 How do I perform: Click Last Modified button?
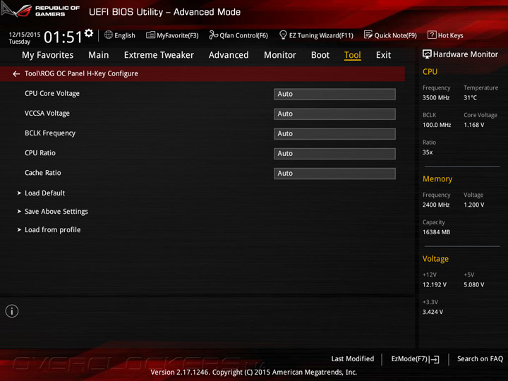pyautogui.click(x=353, y=358)
